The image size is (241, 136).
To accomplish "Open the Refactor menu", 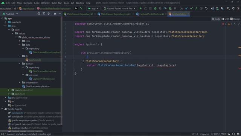I will click(45, 3).
